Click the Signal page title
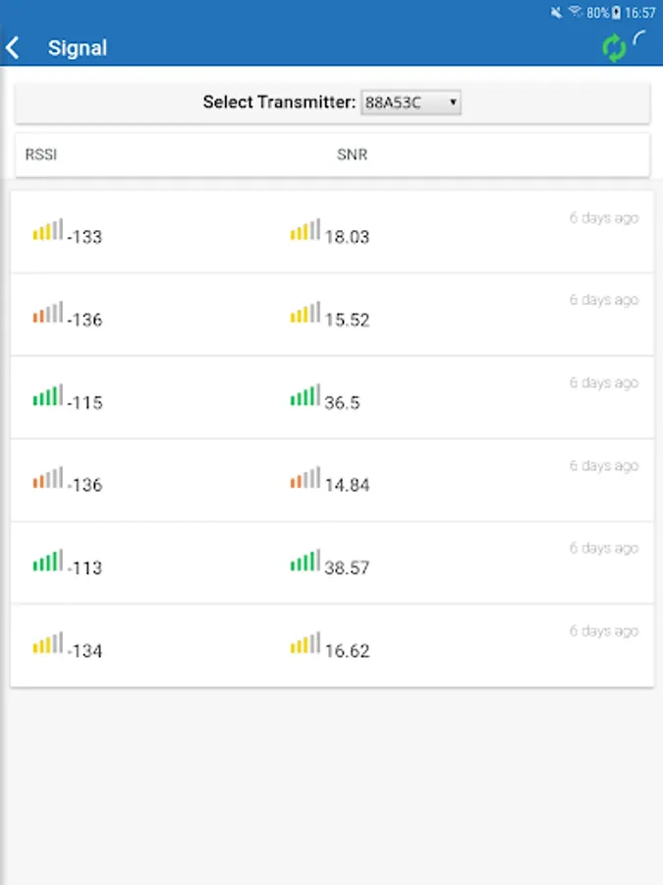 78,47
